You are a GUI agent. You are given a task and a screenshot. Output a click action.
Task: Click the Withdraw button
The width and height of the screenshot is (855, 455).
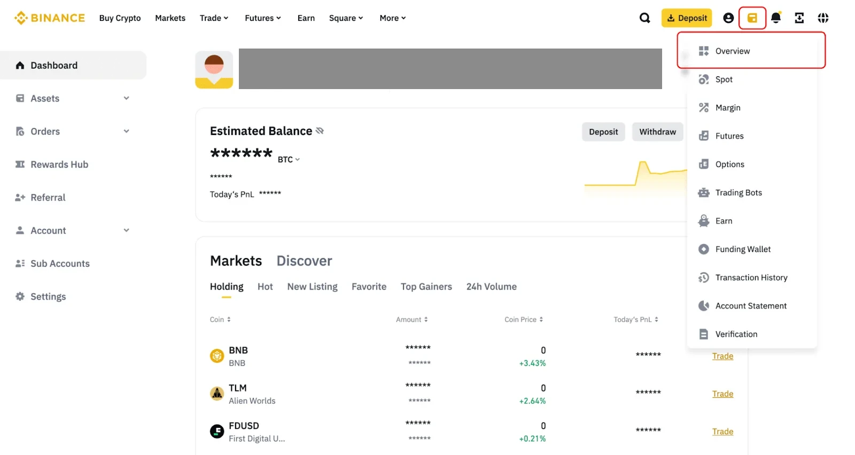[658, 132]
